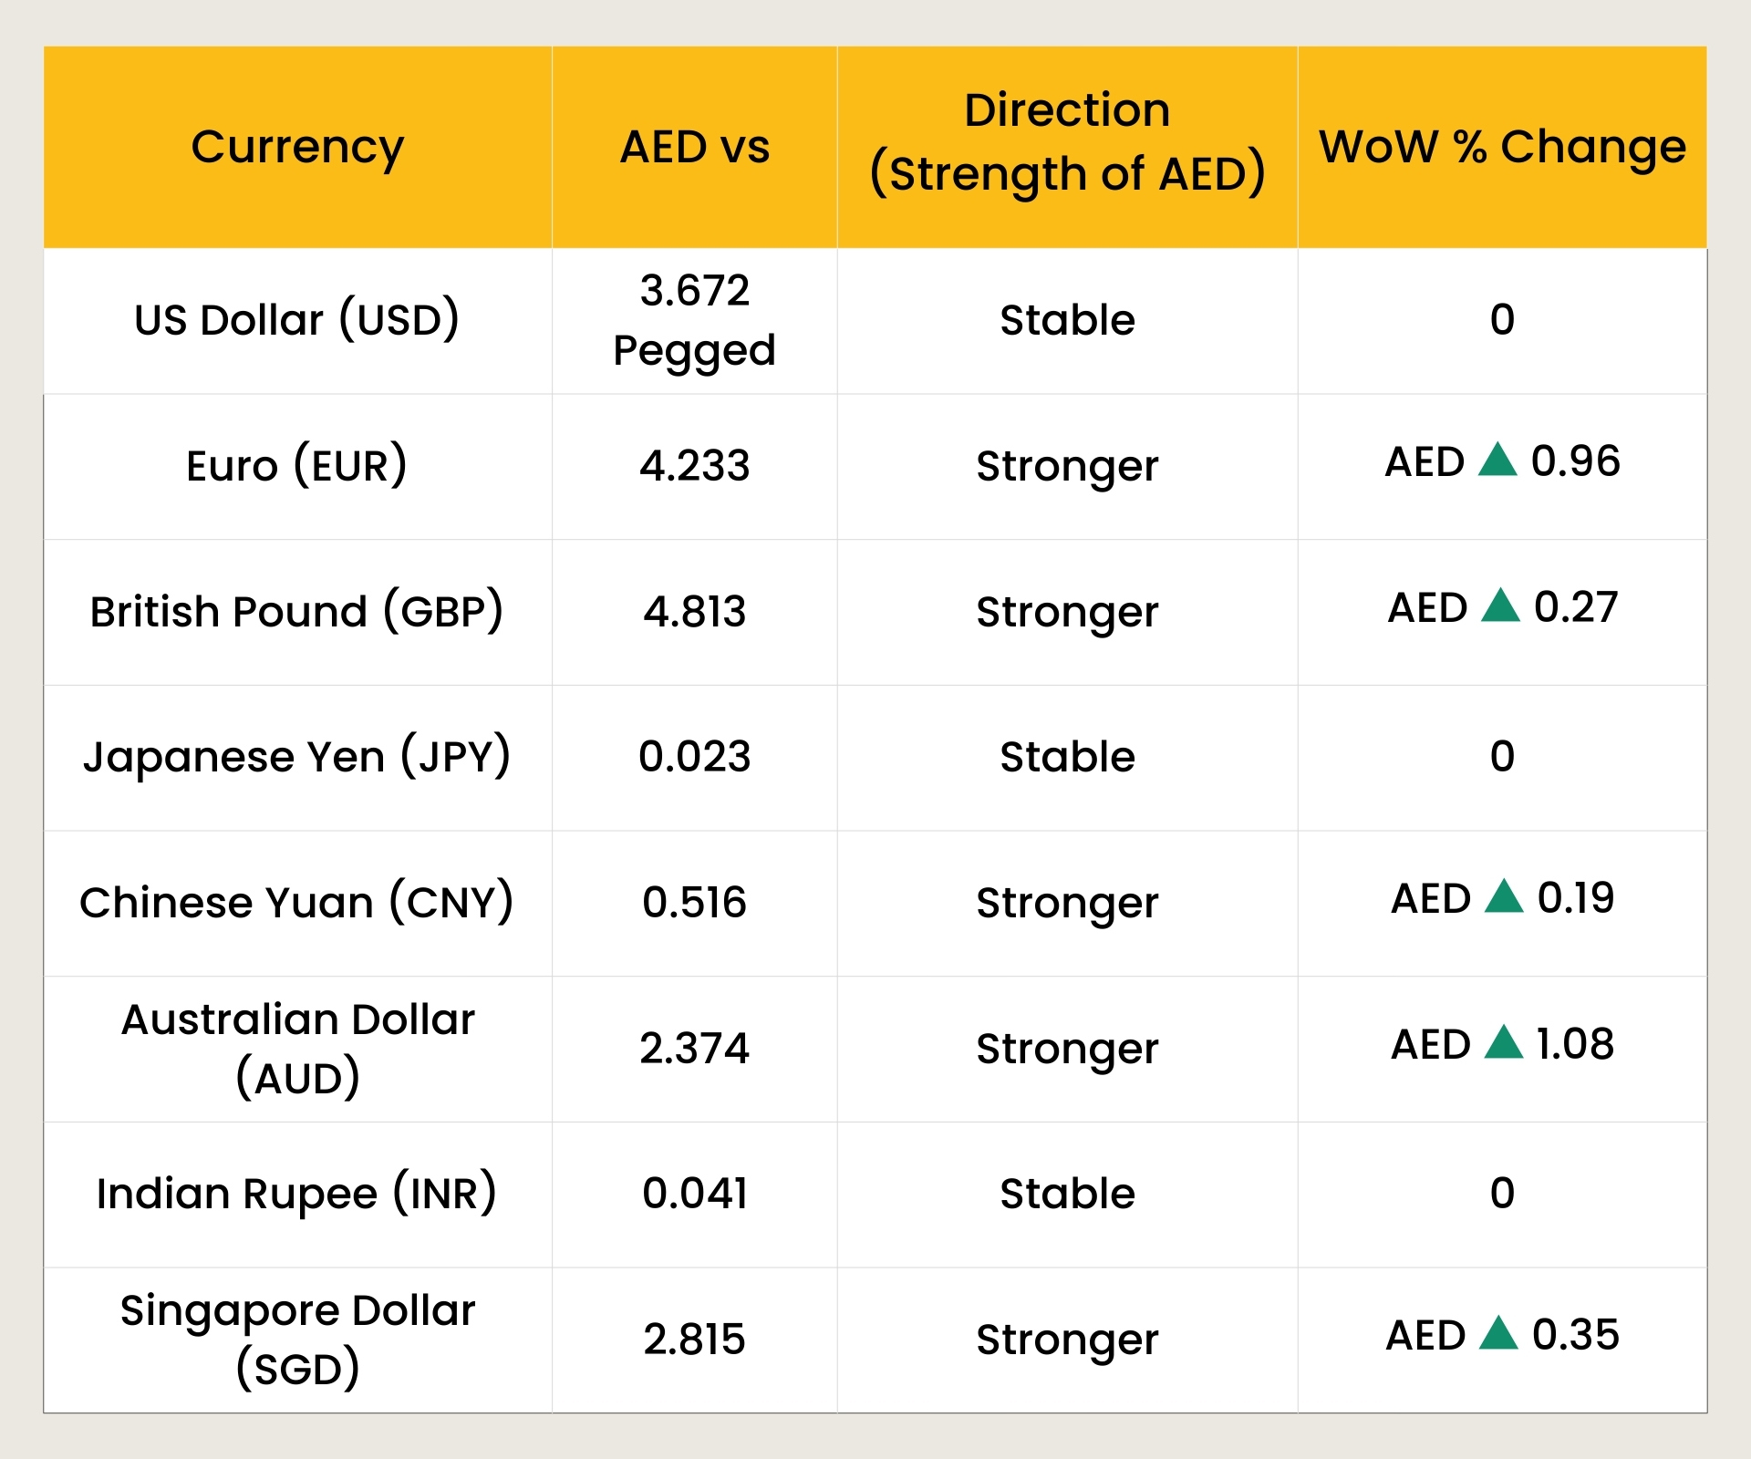This screenshot has height=1459, width=1751.
Task: Click the British Pound (GBP) link
Action: coord(298,611)
